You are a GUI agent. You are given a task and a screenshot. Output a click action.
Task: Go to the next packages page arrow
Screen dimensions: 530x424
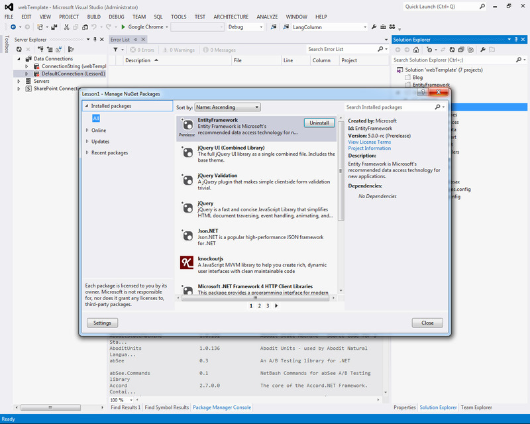276,305
